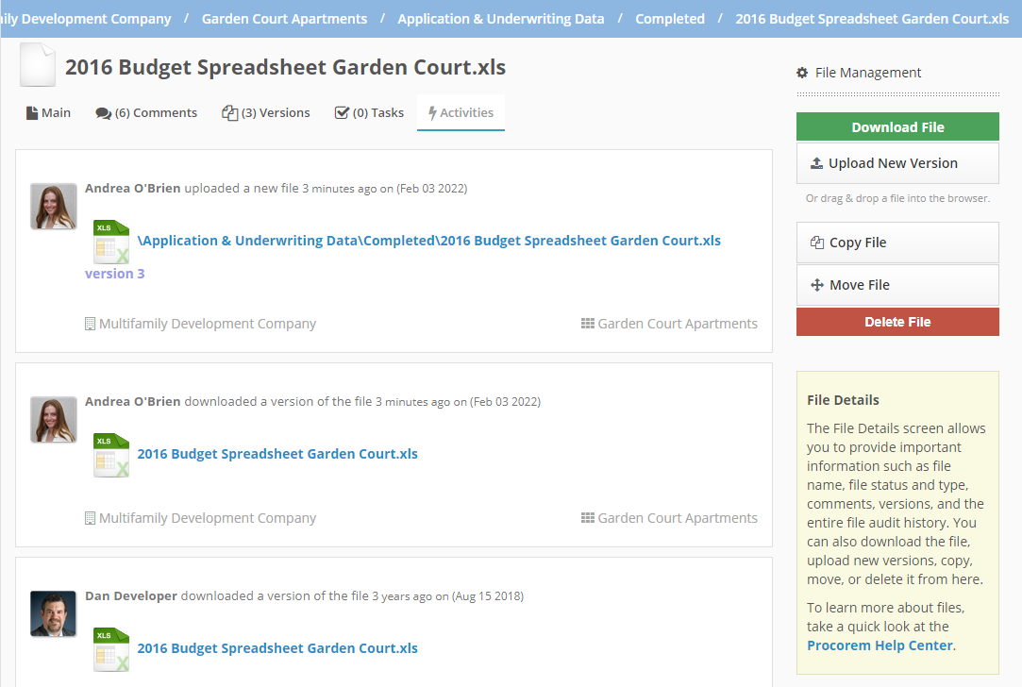Image resolution: width=1022 pixels, height=687 pixels.
Task: Go to Application & Underwriting Data breadcrumb
Action: (x=500, y=19)
